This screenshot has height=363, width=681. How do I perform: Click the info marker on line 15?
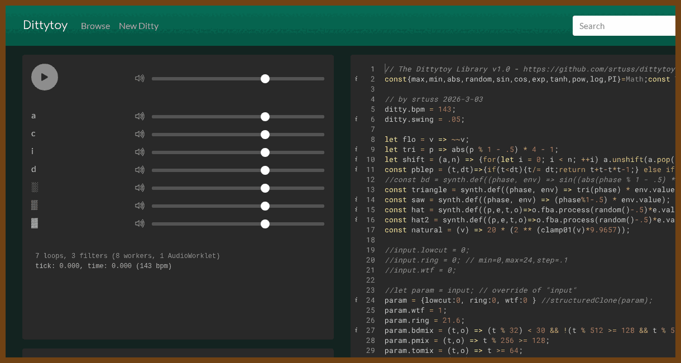click(356, 210)
